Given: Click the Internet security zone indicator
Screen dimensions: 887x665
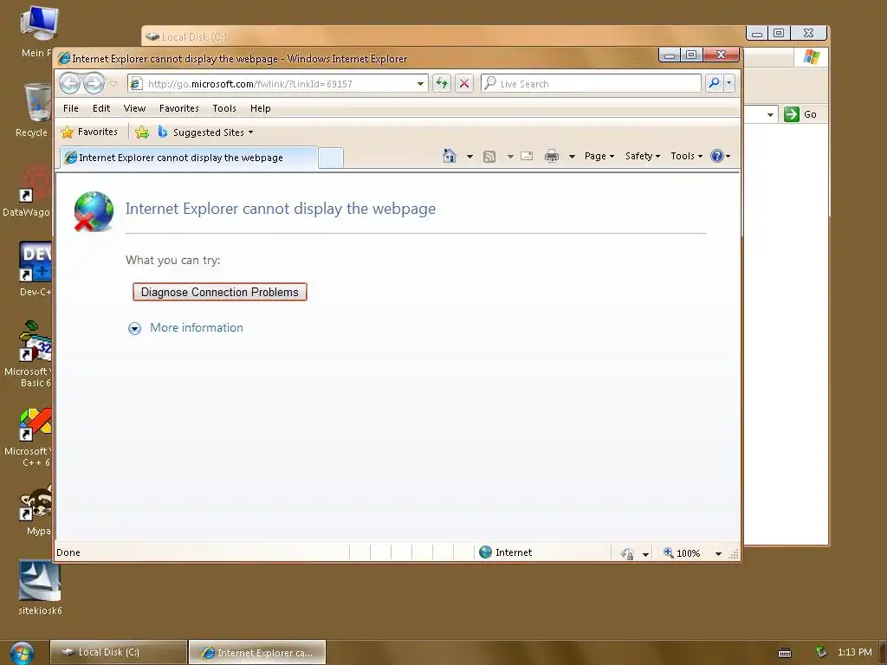Looking at the screenshot, I should point(506,552).
